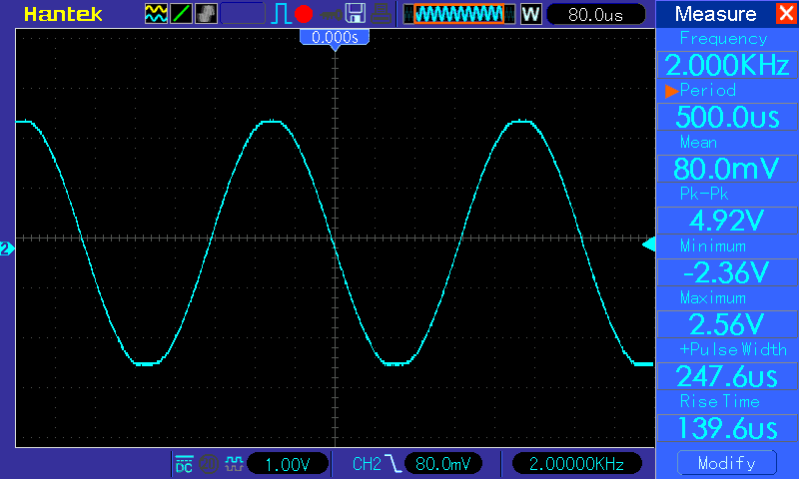Click the red record indicator circle
The height and width of the screenshot is (479, 799).
pyautogui.click(x=304, y=14)
